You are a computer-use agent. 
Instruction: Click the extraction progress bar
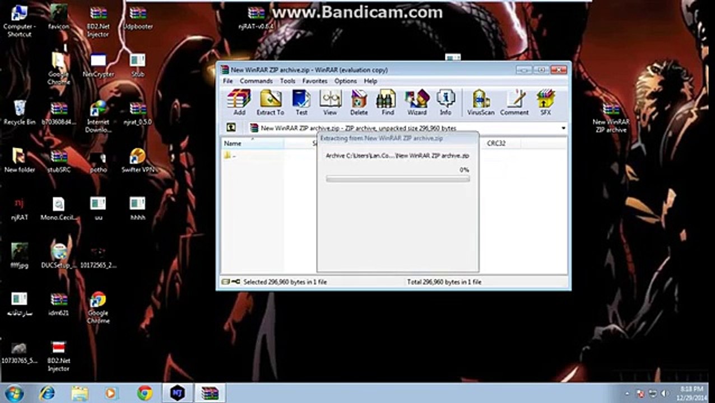click(398, 179)
